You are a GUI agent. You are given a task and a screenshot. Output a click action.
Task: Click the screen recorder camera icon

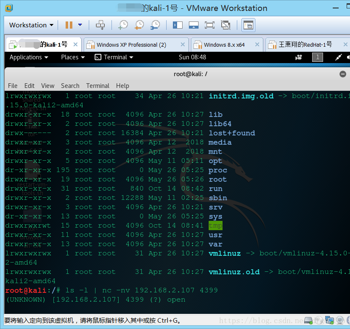(298, 57)
